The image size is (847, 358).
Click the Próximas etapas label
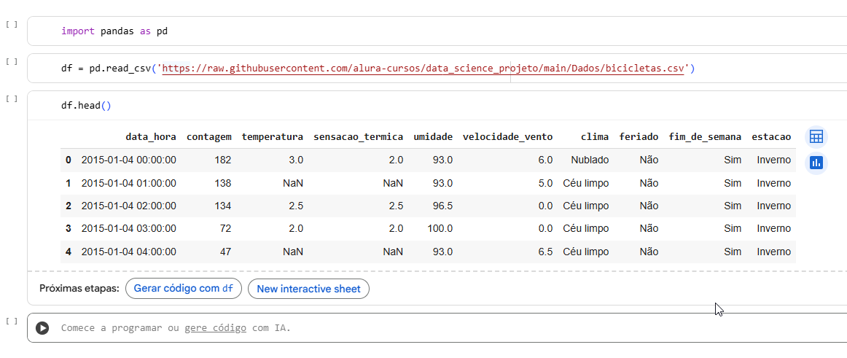click(79, 289)
